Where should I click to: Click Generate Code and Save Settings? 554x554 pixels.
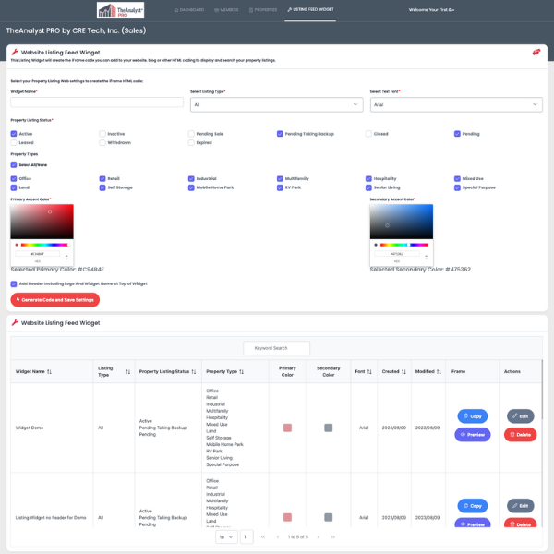click(x=55, y=300)
